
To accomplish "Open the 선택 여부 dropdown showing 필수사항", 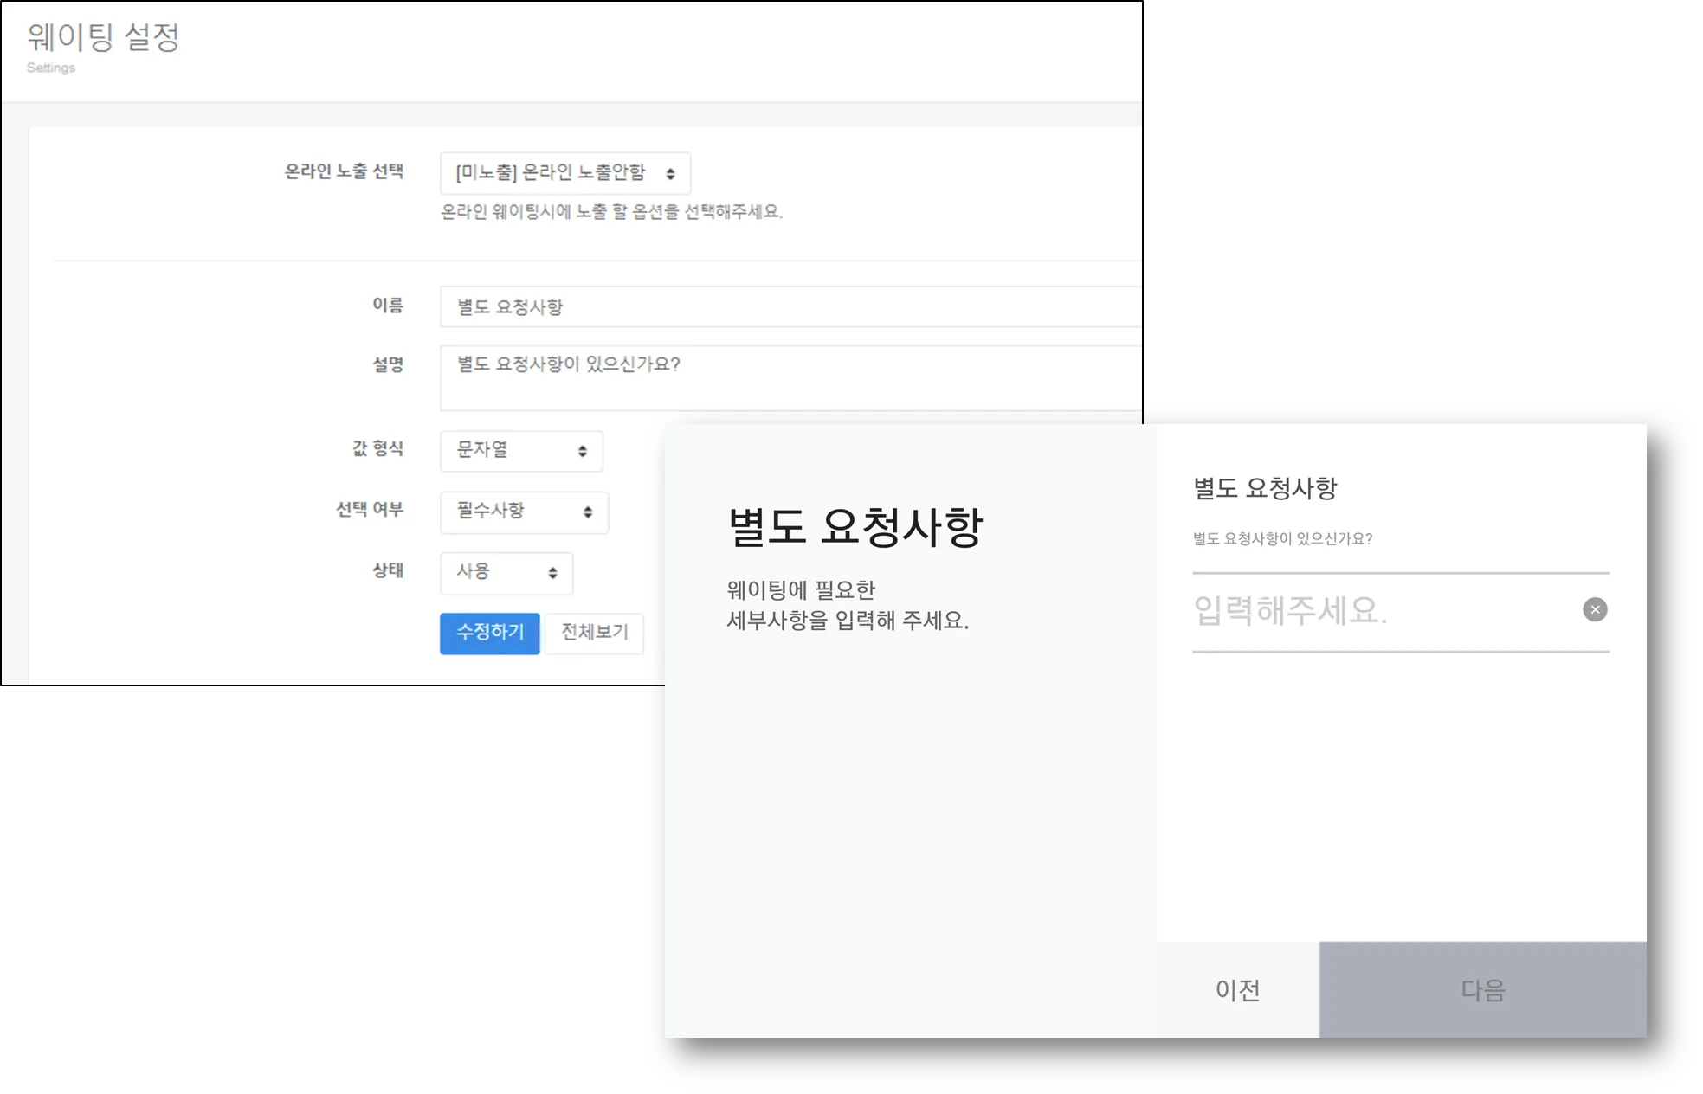I will pyautogui.click(x=515, y=512).
